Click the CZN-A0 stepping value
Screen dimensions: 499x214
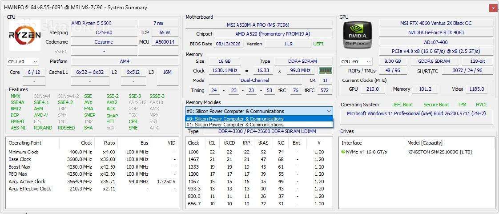(x=104, y=32)
